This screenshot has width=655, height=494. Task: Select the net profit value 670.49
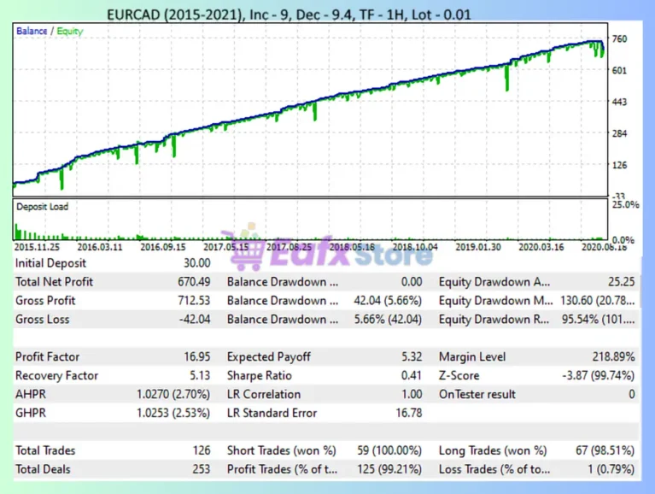coord(194,282)
